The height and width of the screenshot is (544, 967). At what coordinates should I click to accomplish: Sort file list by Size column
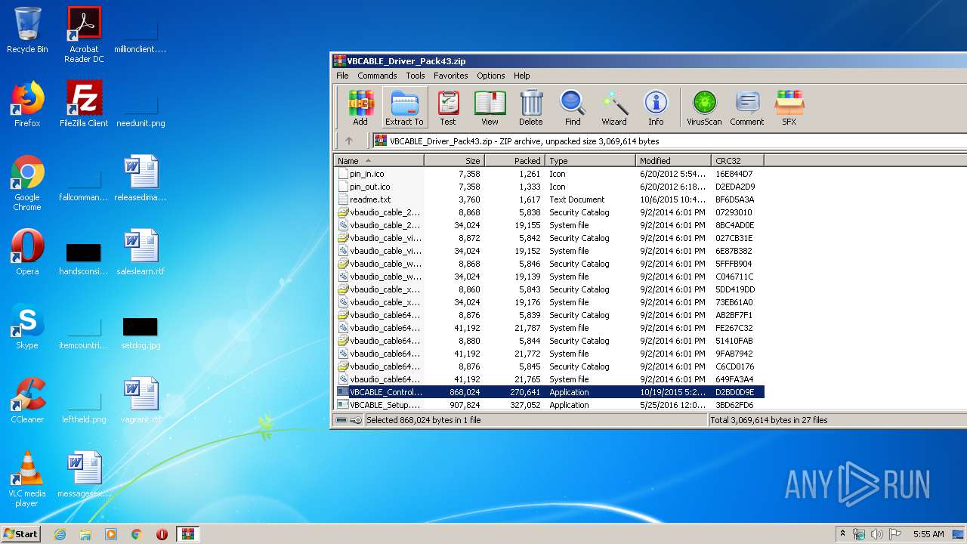(454, 160)
